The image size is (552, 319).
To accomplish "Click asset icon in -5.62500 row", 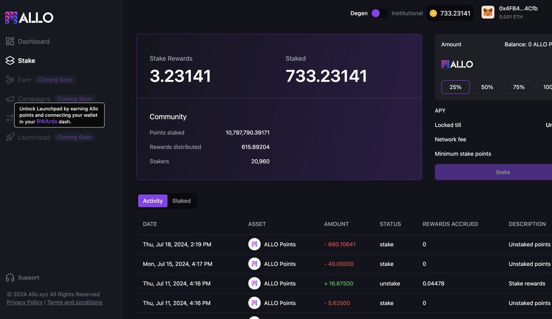I will [254, 303].
